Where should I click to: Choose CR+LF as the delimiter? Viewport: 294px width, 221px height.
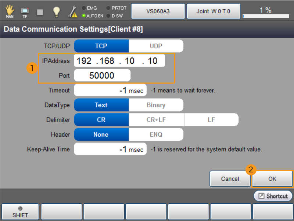(156, 119)
